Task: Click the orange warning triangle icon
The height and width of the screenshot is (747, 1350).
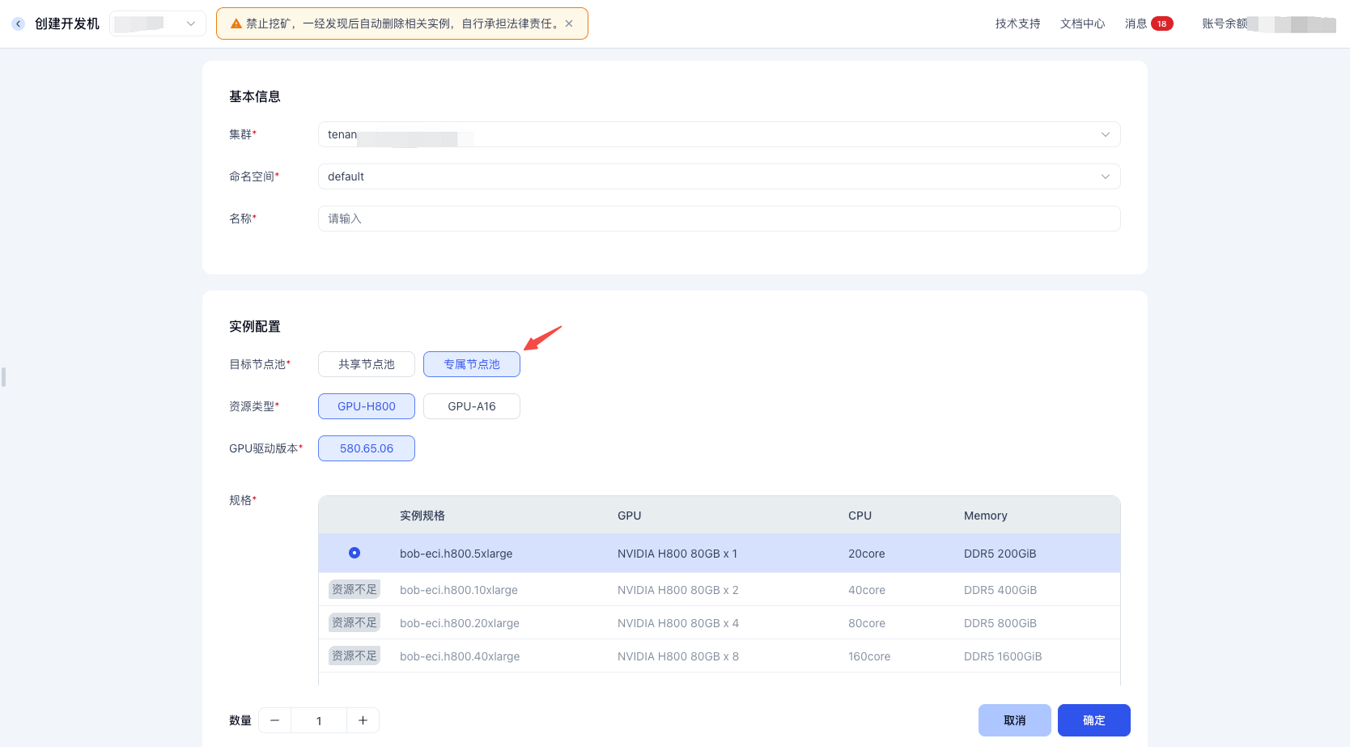Action: point(236,23)
